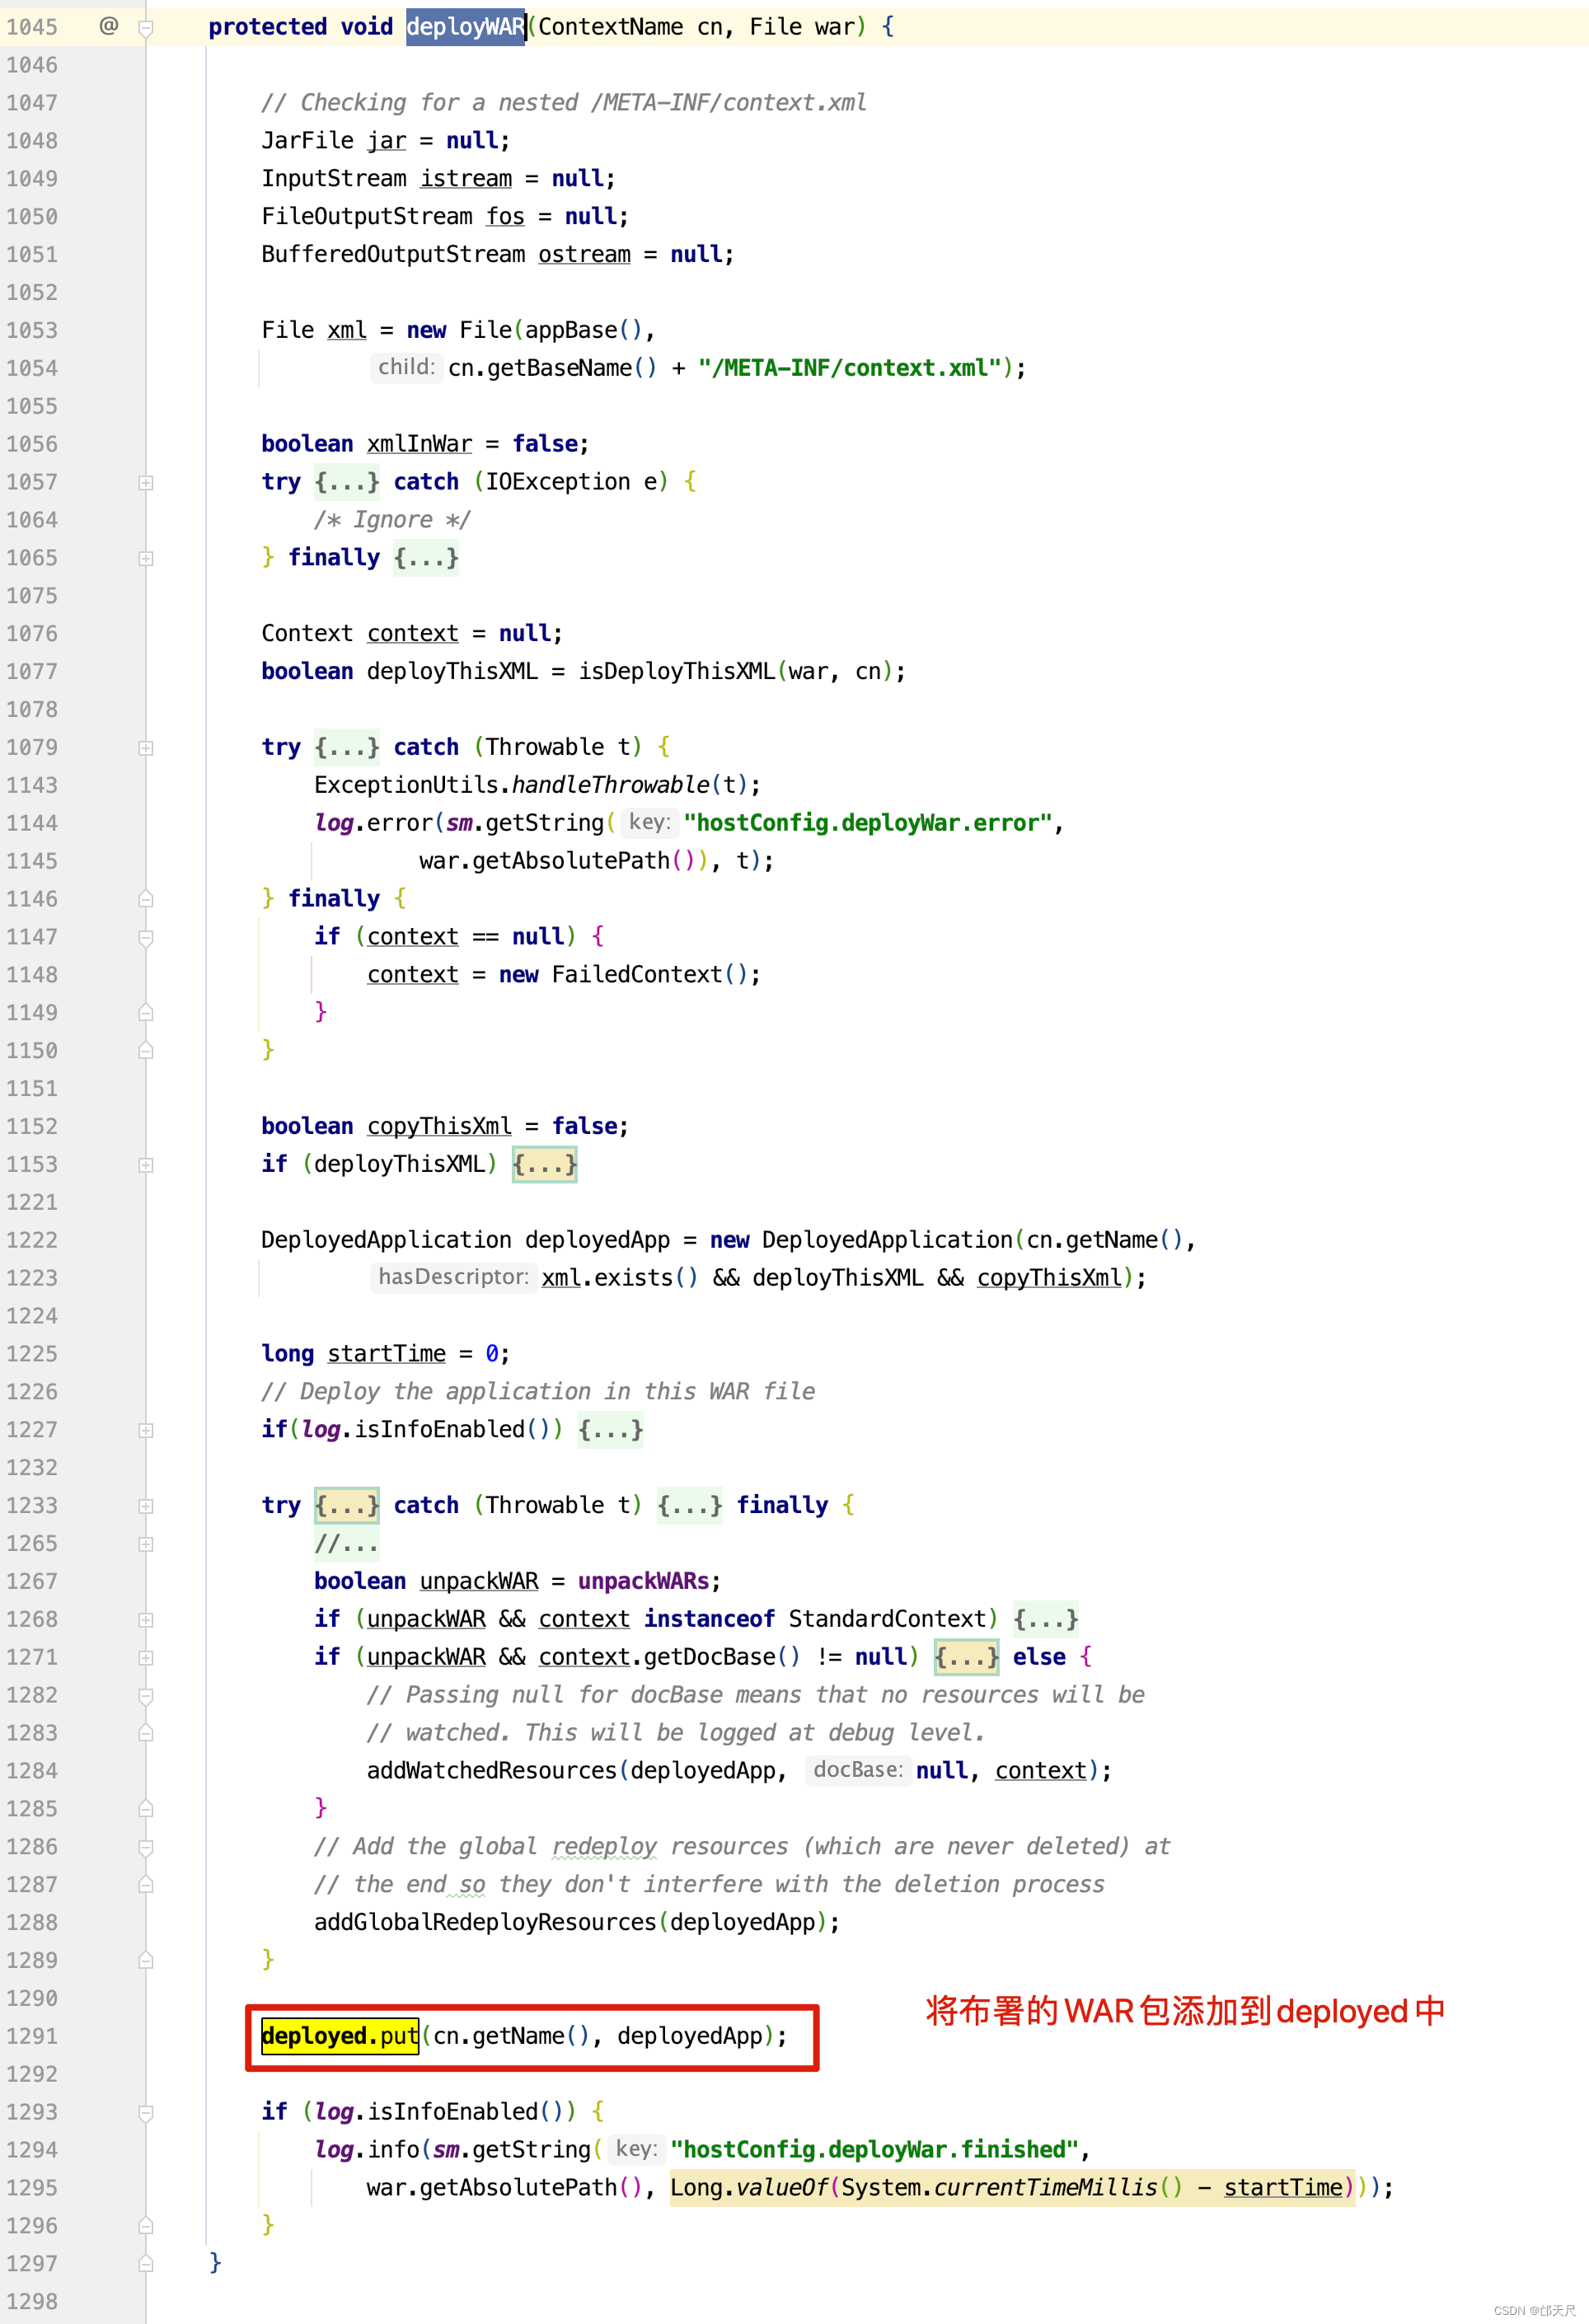Expand the folded finally block on line 1065
1589x2324 pixels.
(146, 559)
